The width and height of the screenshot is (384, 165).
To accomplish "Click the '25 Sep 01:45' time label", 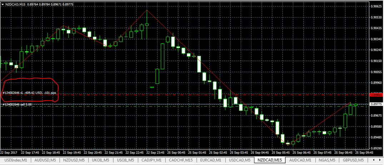I will pyautogui.click(x=197, y=152).
